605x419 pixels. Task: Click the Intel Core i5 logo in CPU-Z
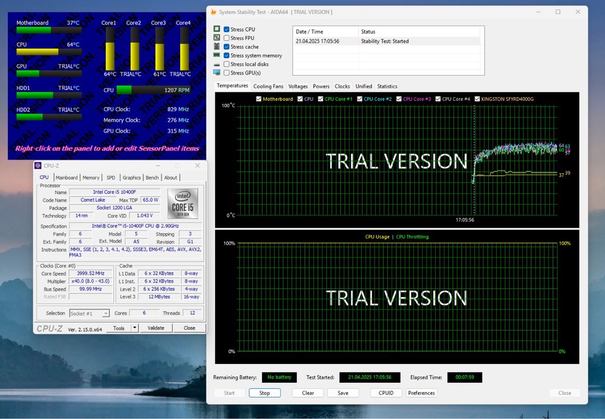tap(183, 203)
